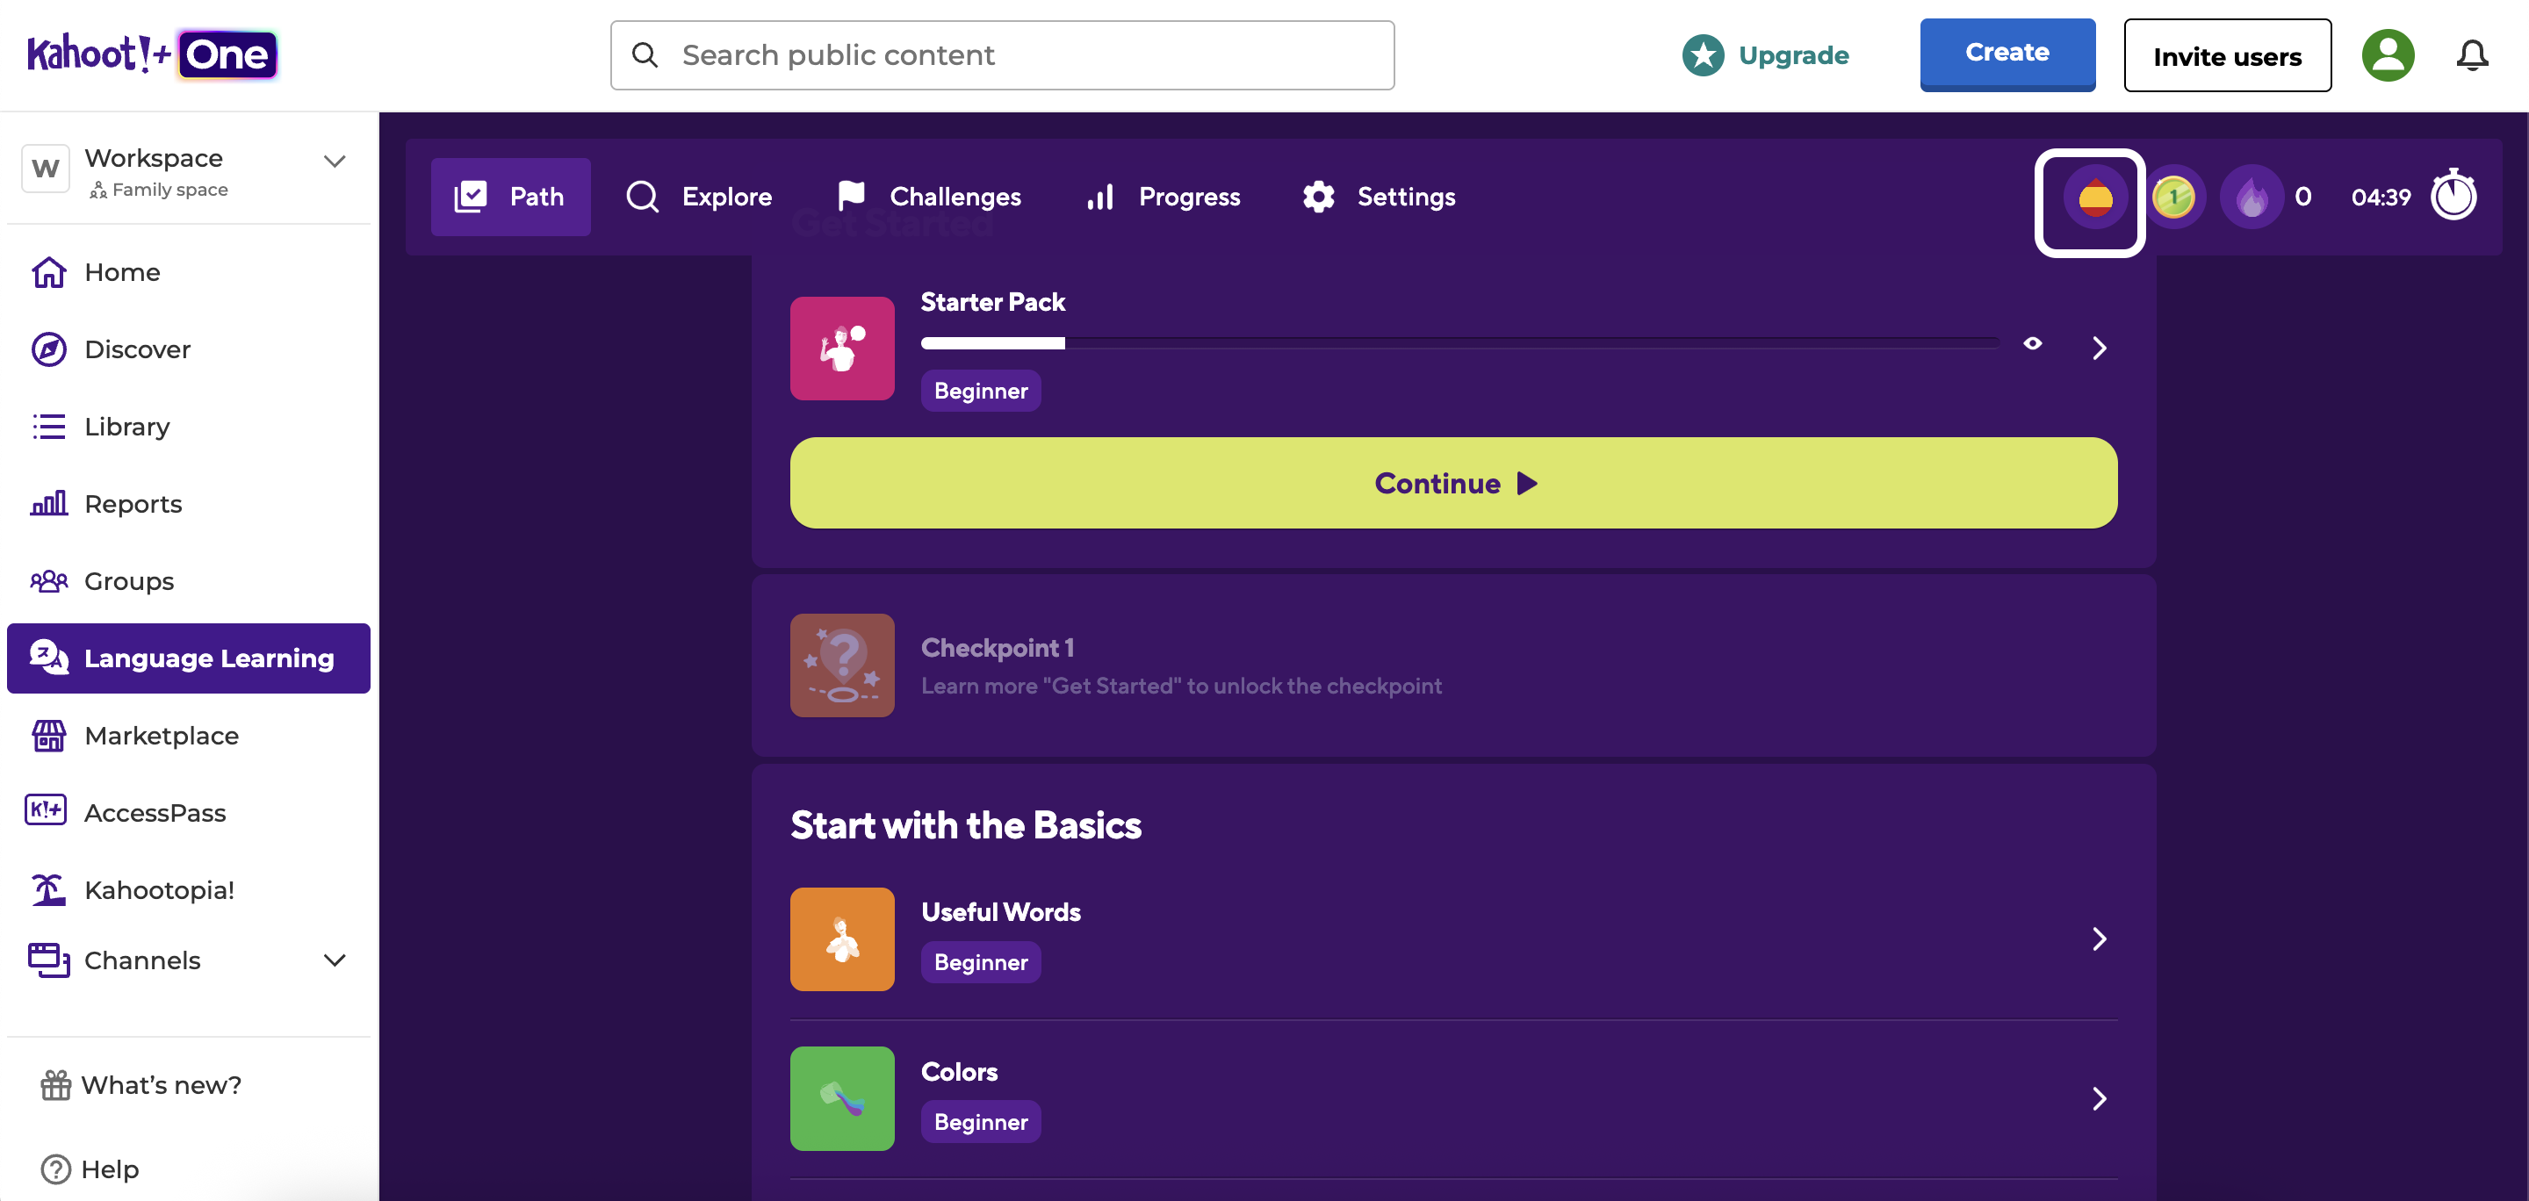Toggle the Starter Pack eye visibility icon
This screenshot has height=1201, width=2529.
coord(2033,343)
